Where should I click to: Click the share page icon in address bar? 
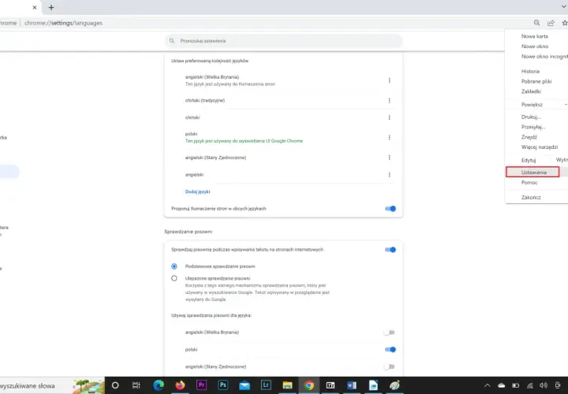point(551,23)
